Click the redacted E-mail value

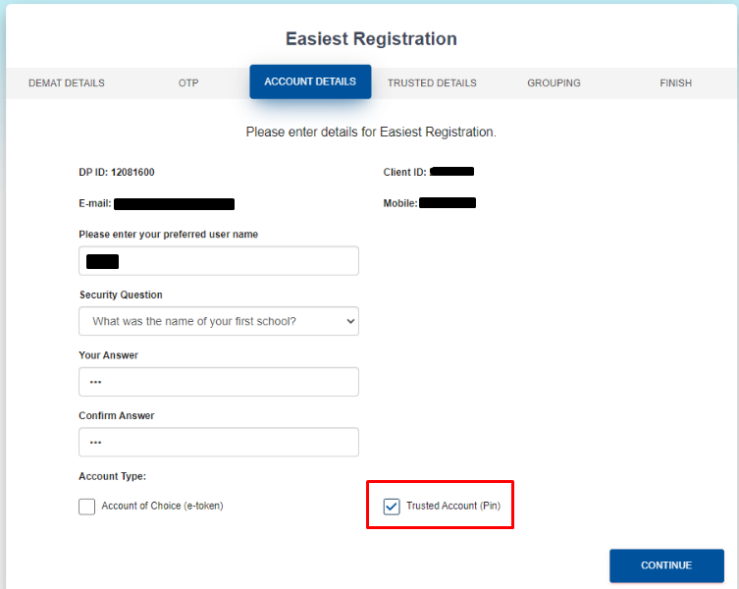(174, 204)
